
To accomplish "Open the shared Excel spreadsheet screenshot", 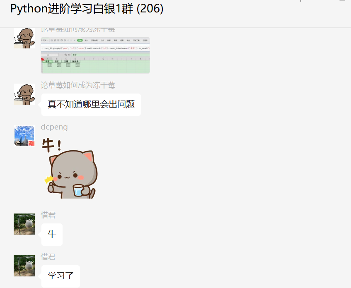I will (x=95, y=55).
